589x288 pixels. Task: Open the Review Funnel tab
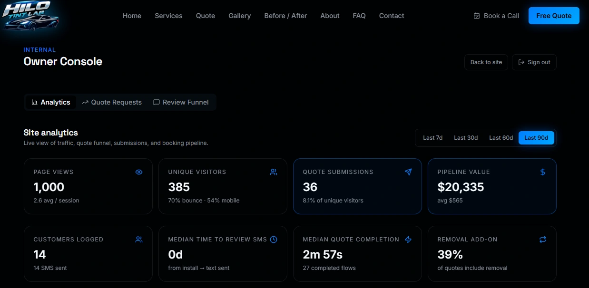coord(181,102)
